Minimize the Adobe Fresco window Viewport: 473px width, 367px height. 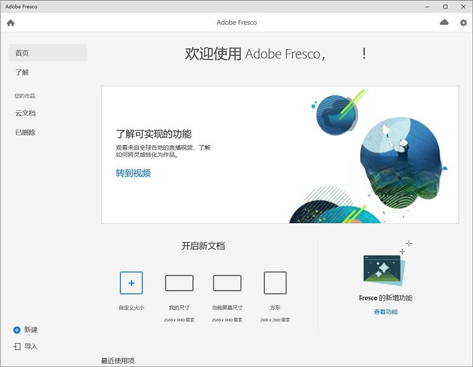tap(428, 7)
